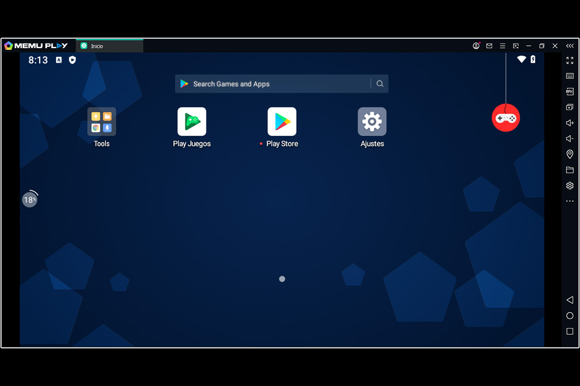Open the GPS location tool

(570, 154)
